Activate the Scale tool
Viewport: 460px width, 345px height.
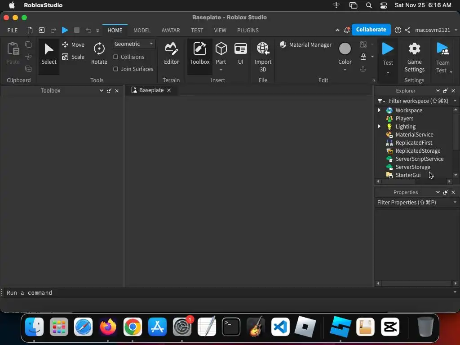pyautogui.click(x=73, y=57)
